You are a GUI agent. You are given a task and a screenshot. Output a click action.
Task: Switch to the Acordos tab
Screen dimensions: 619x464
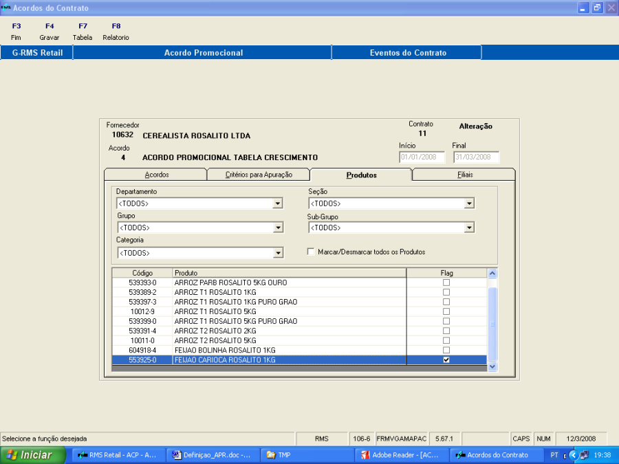tap(156, 175)
